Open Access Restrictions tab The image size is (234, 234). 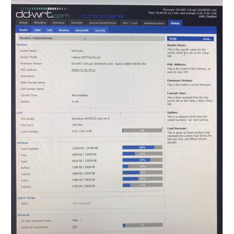point(102,23)
